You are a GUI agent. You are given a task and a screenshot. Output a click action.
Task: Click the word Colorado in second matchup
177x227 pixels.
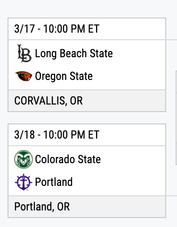56,159
